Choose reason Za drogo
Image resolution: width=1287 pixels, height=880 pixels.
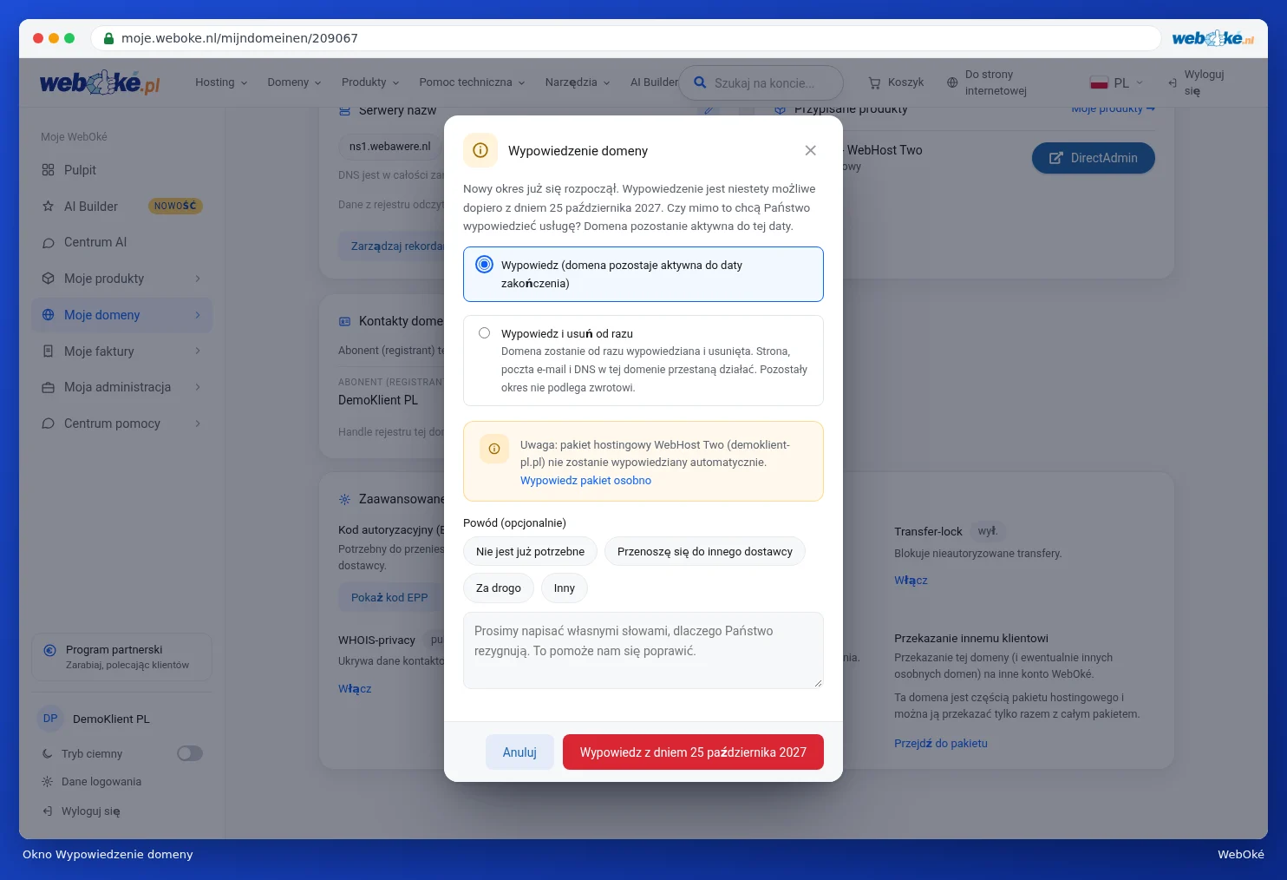point(499,588)
